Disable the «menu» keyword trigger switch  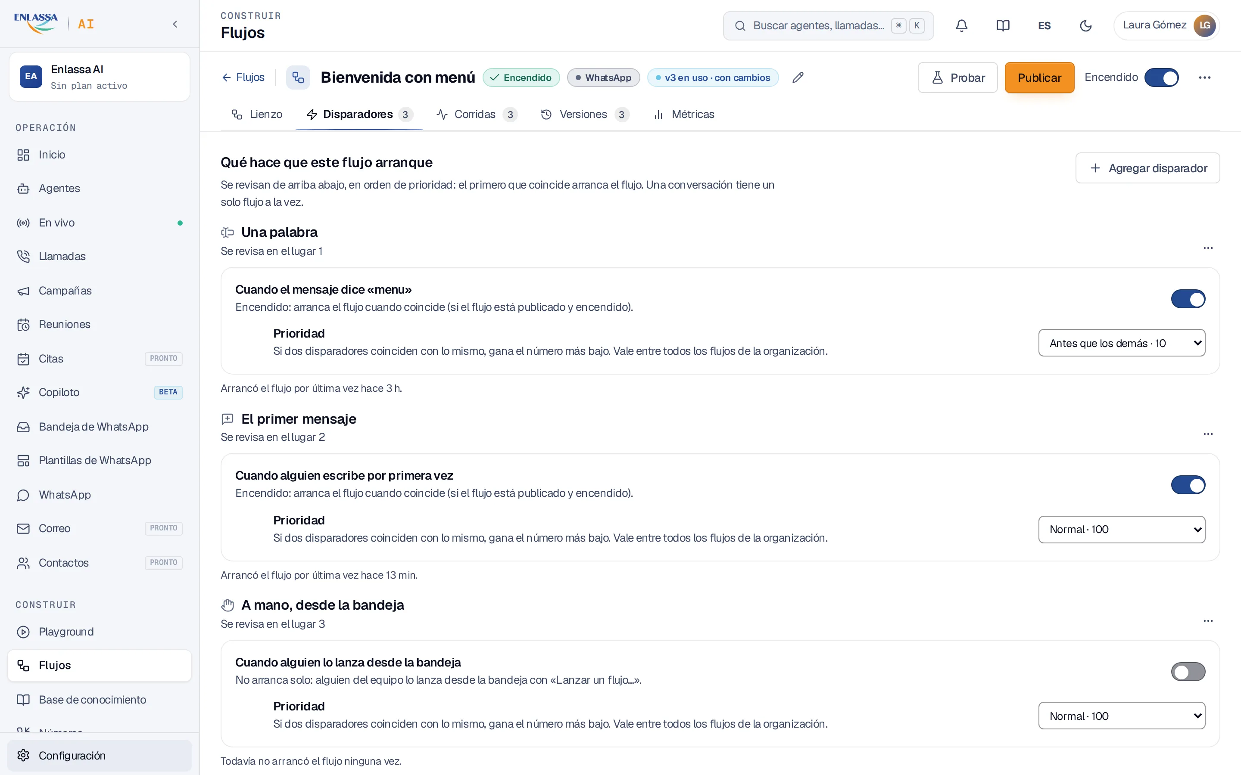[1188, 299]
